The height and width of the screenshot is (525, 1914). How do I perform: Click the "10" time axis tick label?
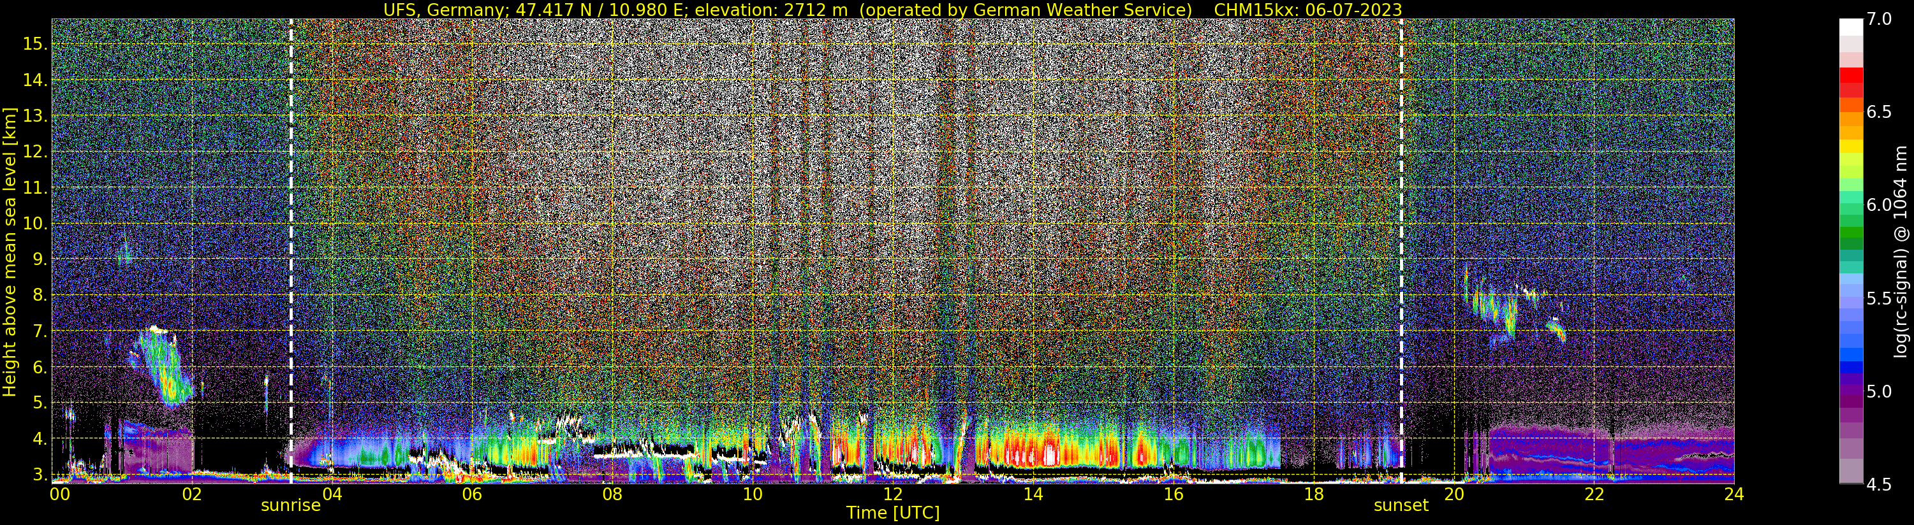[x=752, y=493]
